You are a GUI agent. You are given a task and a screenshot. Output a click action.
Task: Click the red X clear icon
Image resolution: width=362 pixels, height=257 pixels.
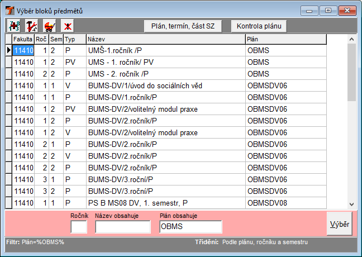[68, 26]
